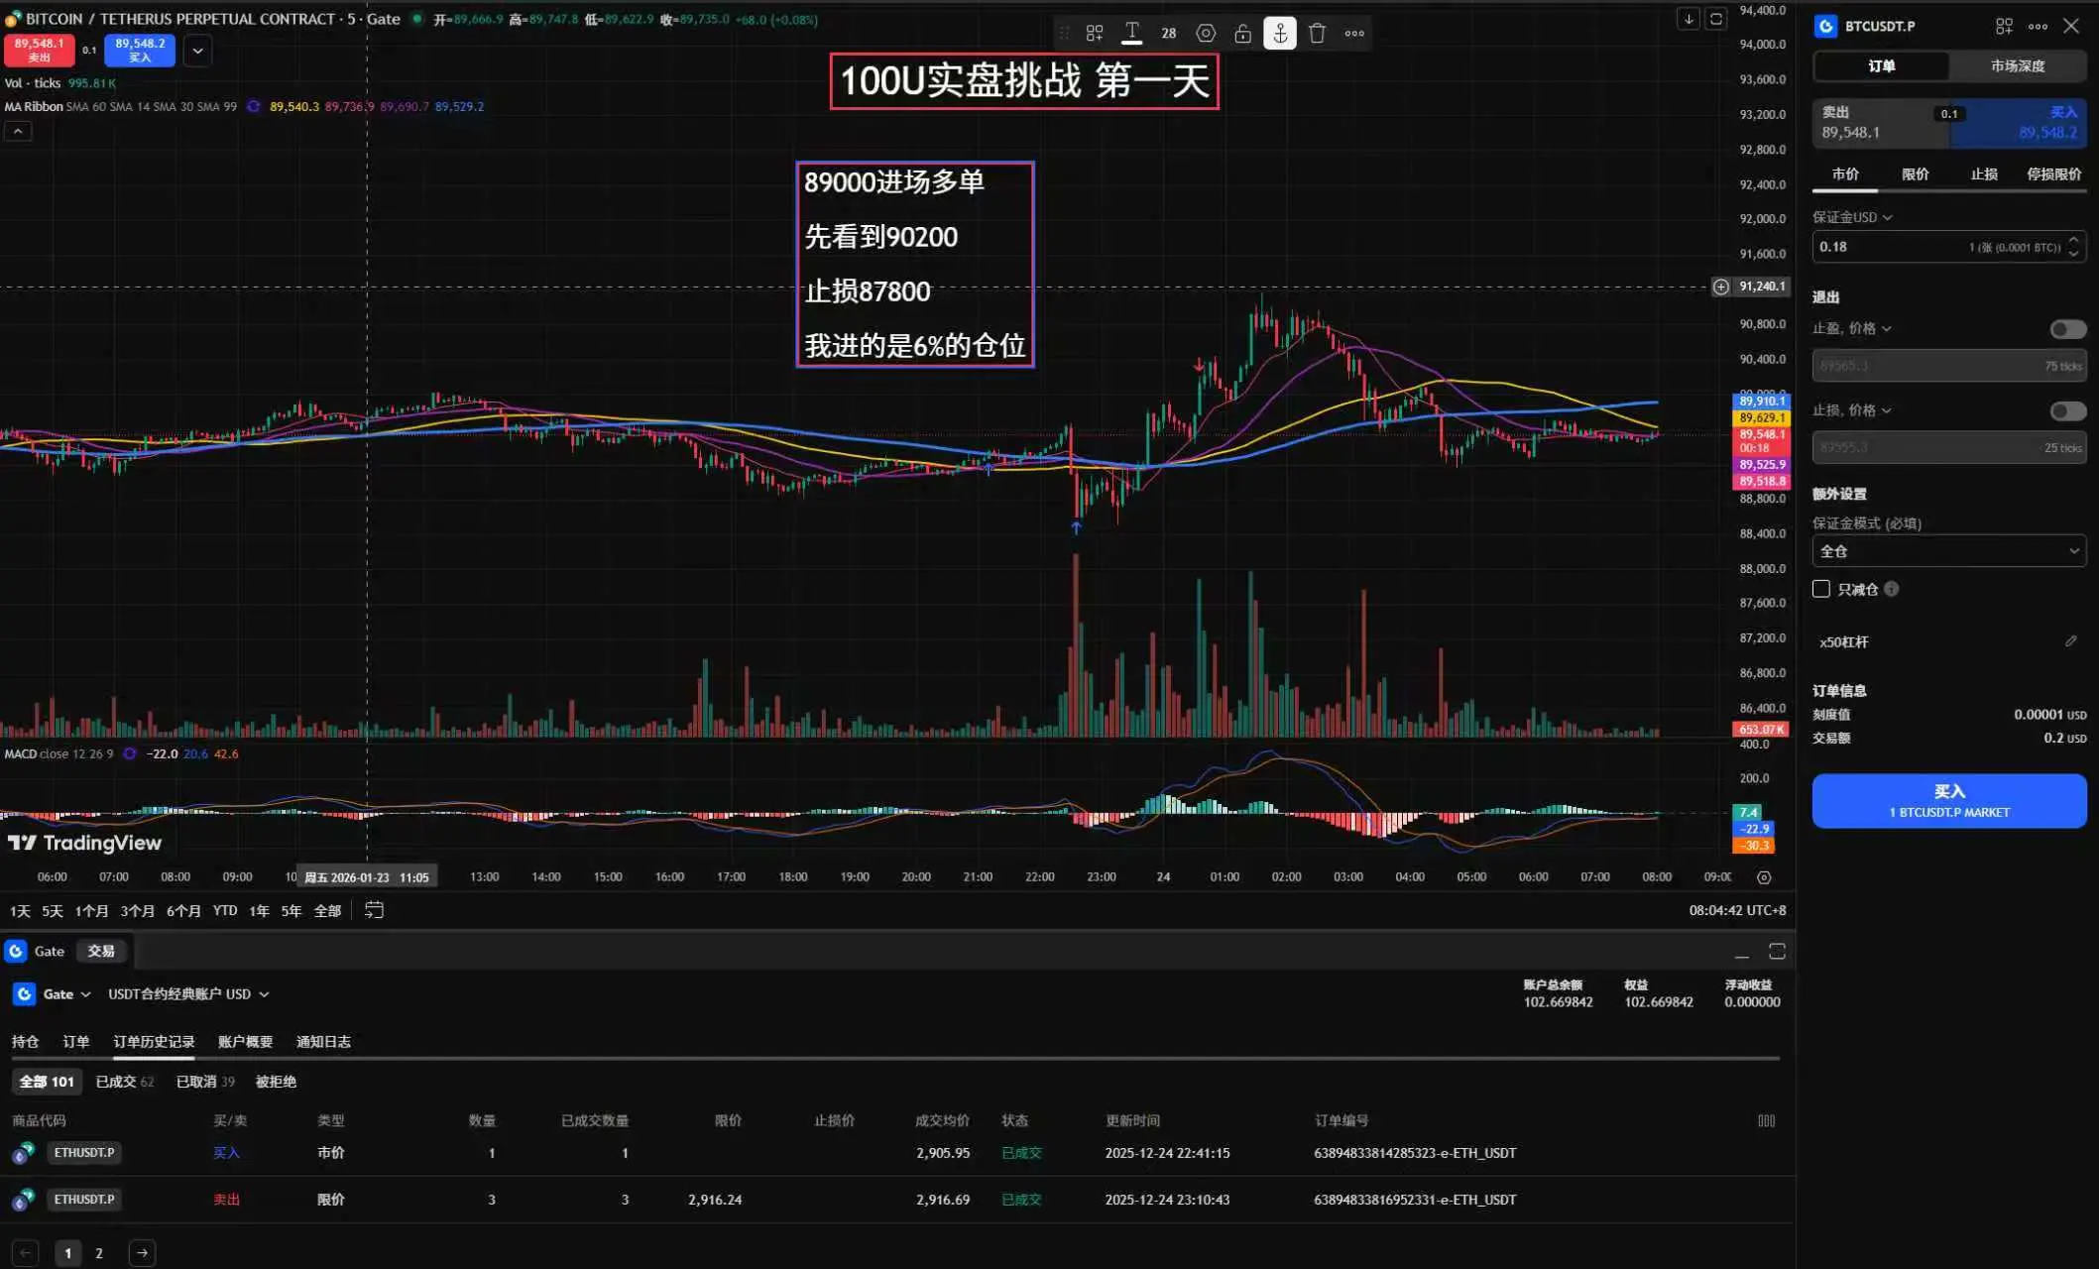The height and width of the screenshot is (1269, 2099).
Task: Click the trash icon in drawing toolbar
Action: [1317, 34]
